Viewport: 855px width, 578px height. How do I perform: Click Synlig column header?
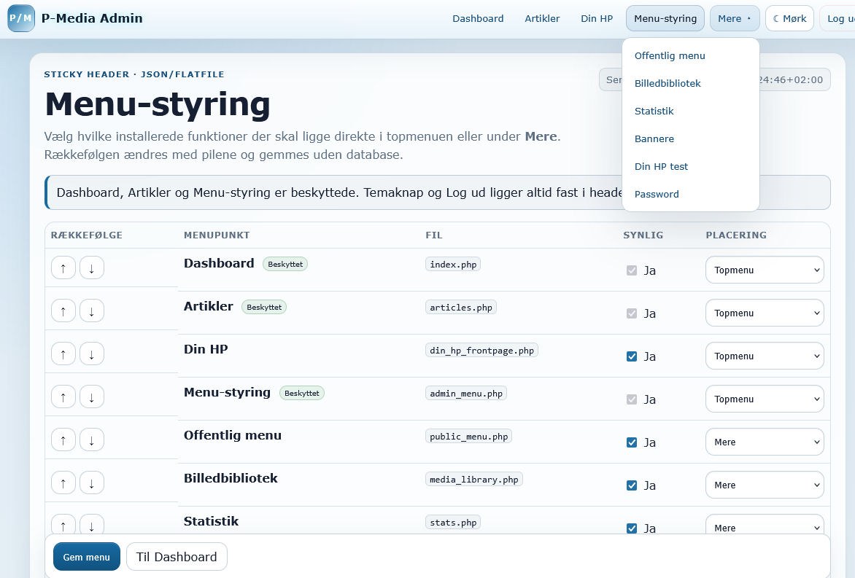643,235
